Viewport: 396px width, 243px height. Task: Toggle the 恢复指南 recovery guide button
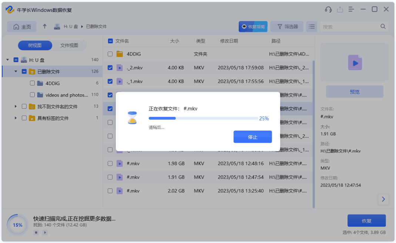coord(253,27)
